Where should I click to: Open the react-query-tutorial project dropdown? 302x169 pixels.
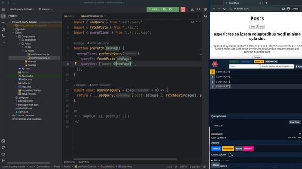coord(22,9)
